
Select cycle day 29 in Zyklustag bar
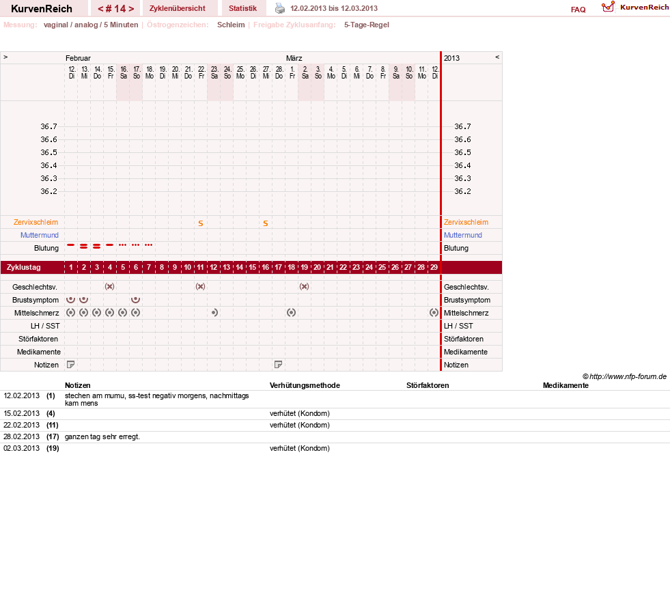coord(434,267)
